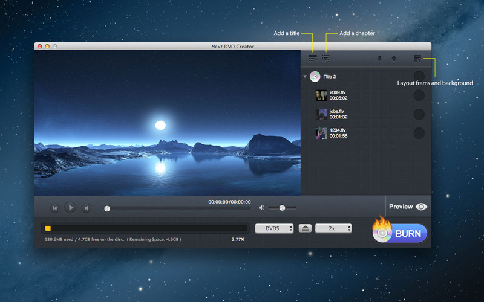Image resolution: width=484 pixels, height=302 pixels.
Task: Toggle the round selector beside jobs.flv
Action: coord(419,114)
